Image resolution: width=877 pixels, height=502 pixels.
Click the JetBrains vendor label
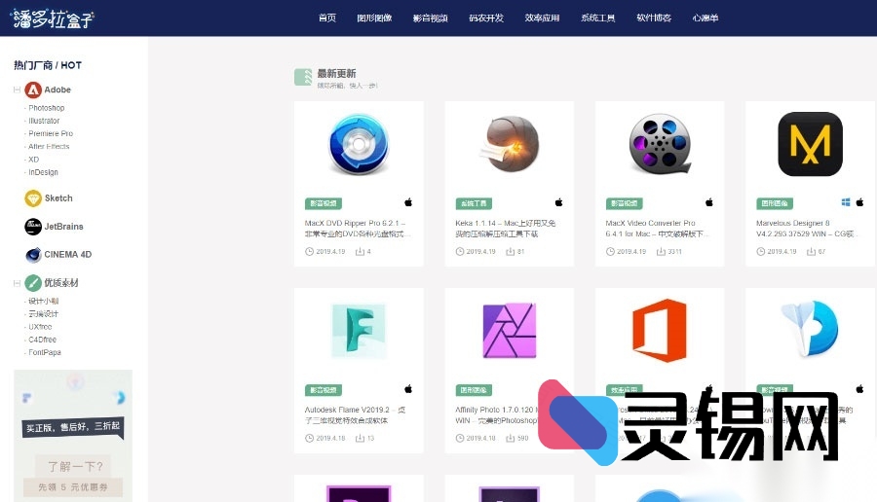click(63, 226)
